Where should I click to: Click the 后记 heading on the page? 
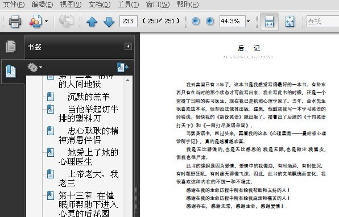pyautogui.click(x=249, y=48)
